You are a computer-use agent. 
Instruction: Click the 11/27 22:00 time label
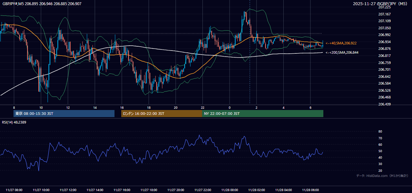203,190
